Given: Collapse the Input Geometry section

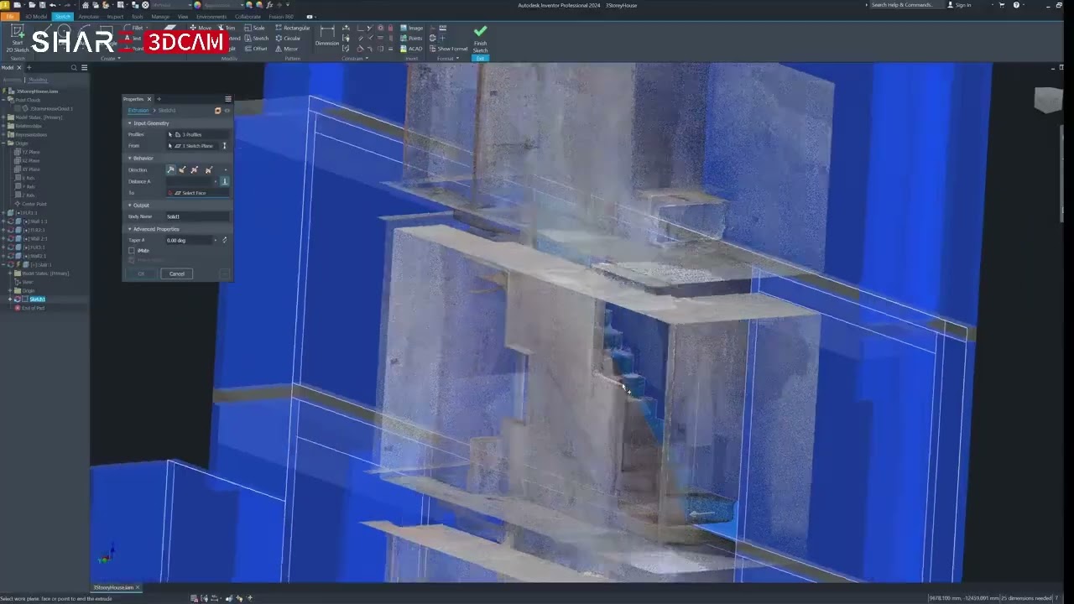Looking at the screenshot, I should click(x=130, y=123).
